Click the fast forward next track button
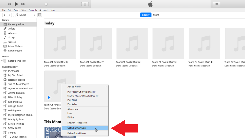This screenshot has width=245, height=138. [23, 4]
